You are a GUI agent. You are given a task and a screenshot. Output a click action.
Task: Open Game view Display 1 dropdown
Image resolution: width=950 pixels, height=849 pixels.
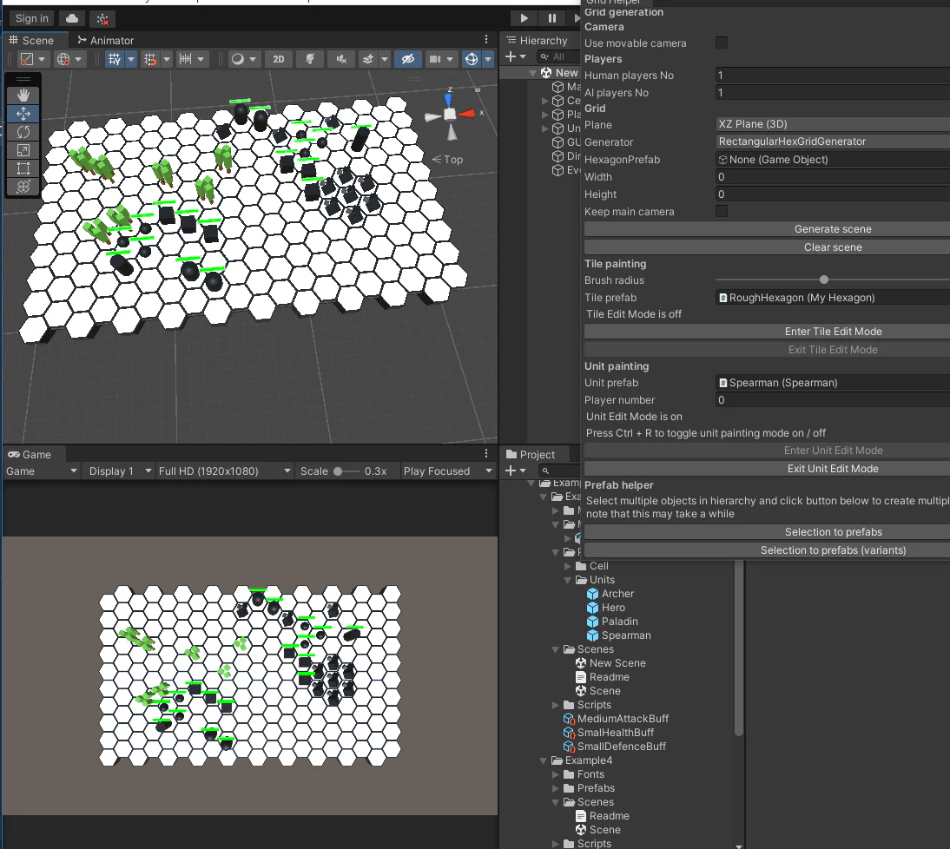pos(119,471)
